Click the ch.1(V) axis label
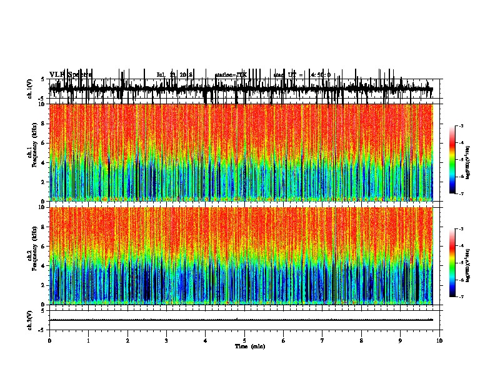The image size is (495, 382). click(x=30, y=89)
